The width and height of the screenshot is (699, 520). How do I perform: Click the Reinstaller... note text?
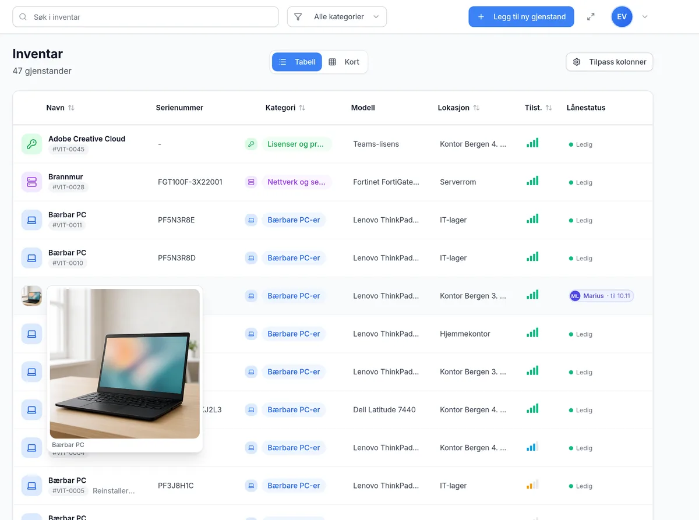point(114,491)
